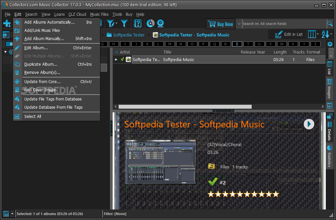Click the CD disc scan toolbar icon
The height and width of the screenshot is (220, 336).
click(x=151, y=24)
